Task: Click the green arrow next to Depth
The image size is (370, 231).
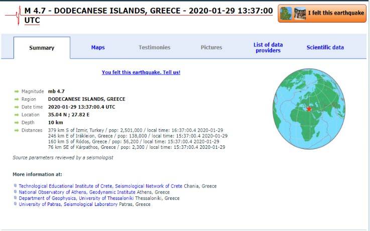Action: (17, 122)
